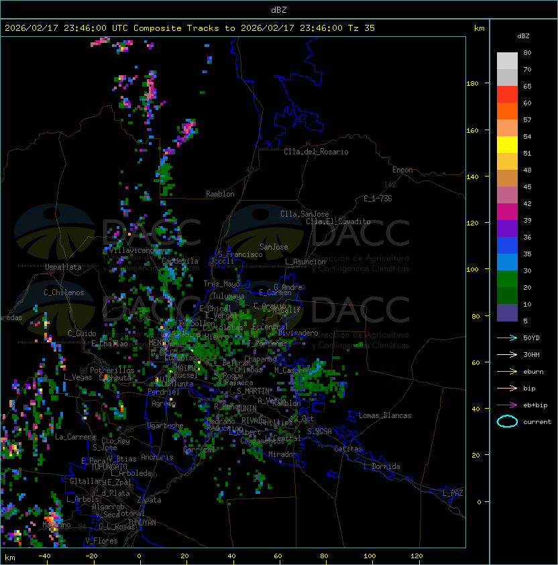The height and width of the screenshot is (565, 558).
Task: Click the Tres_Mayo place label
Action: pyautogui.click(x=221, y=284)
